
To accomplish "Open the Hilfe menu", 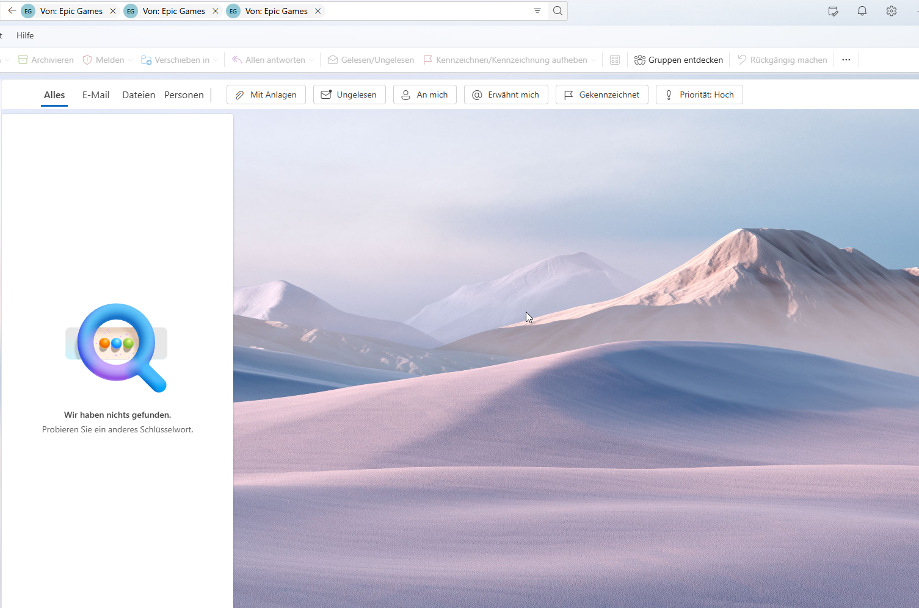I will tap(25, 35).
